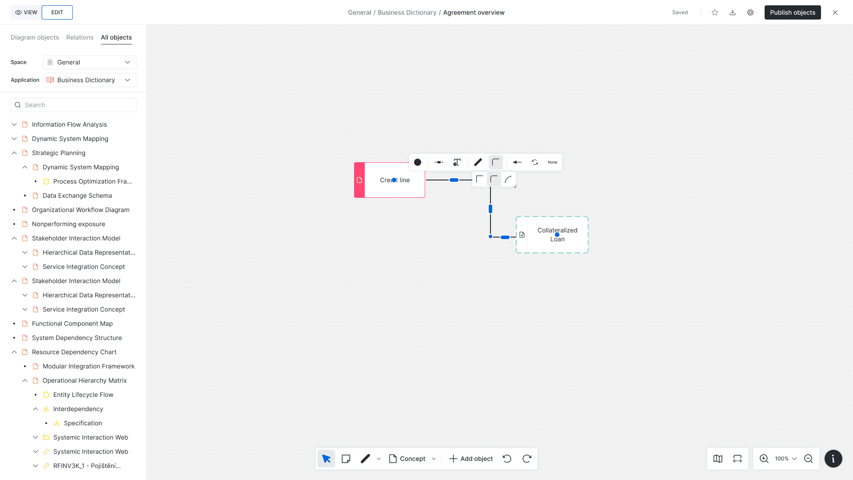
Task: Favorite this diagram with the star
Action: click(x=715, y=12)
